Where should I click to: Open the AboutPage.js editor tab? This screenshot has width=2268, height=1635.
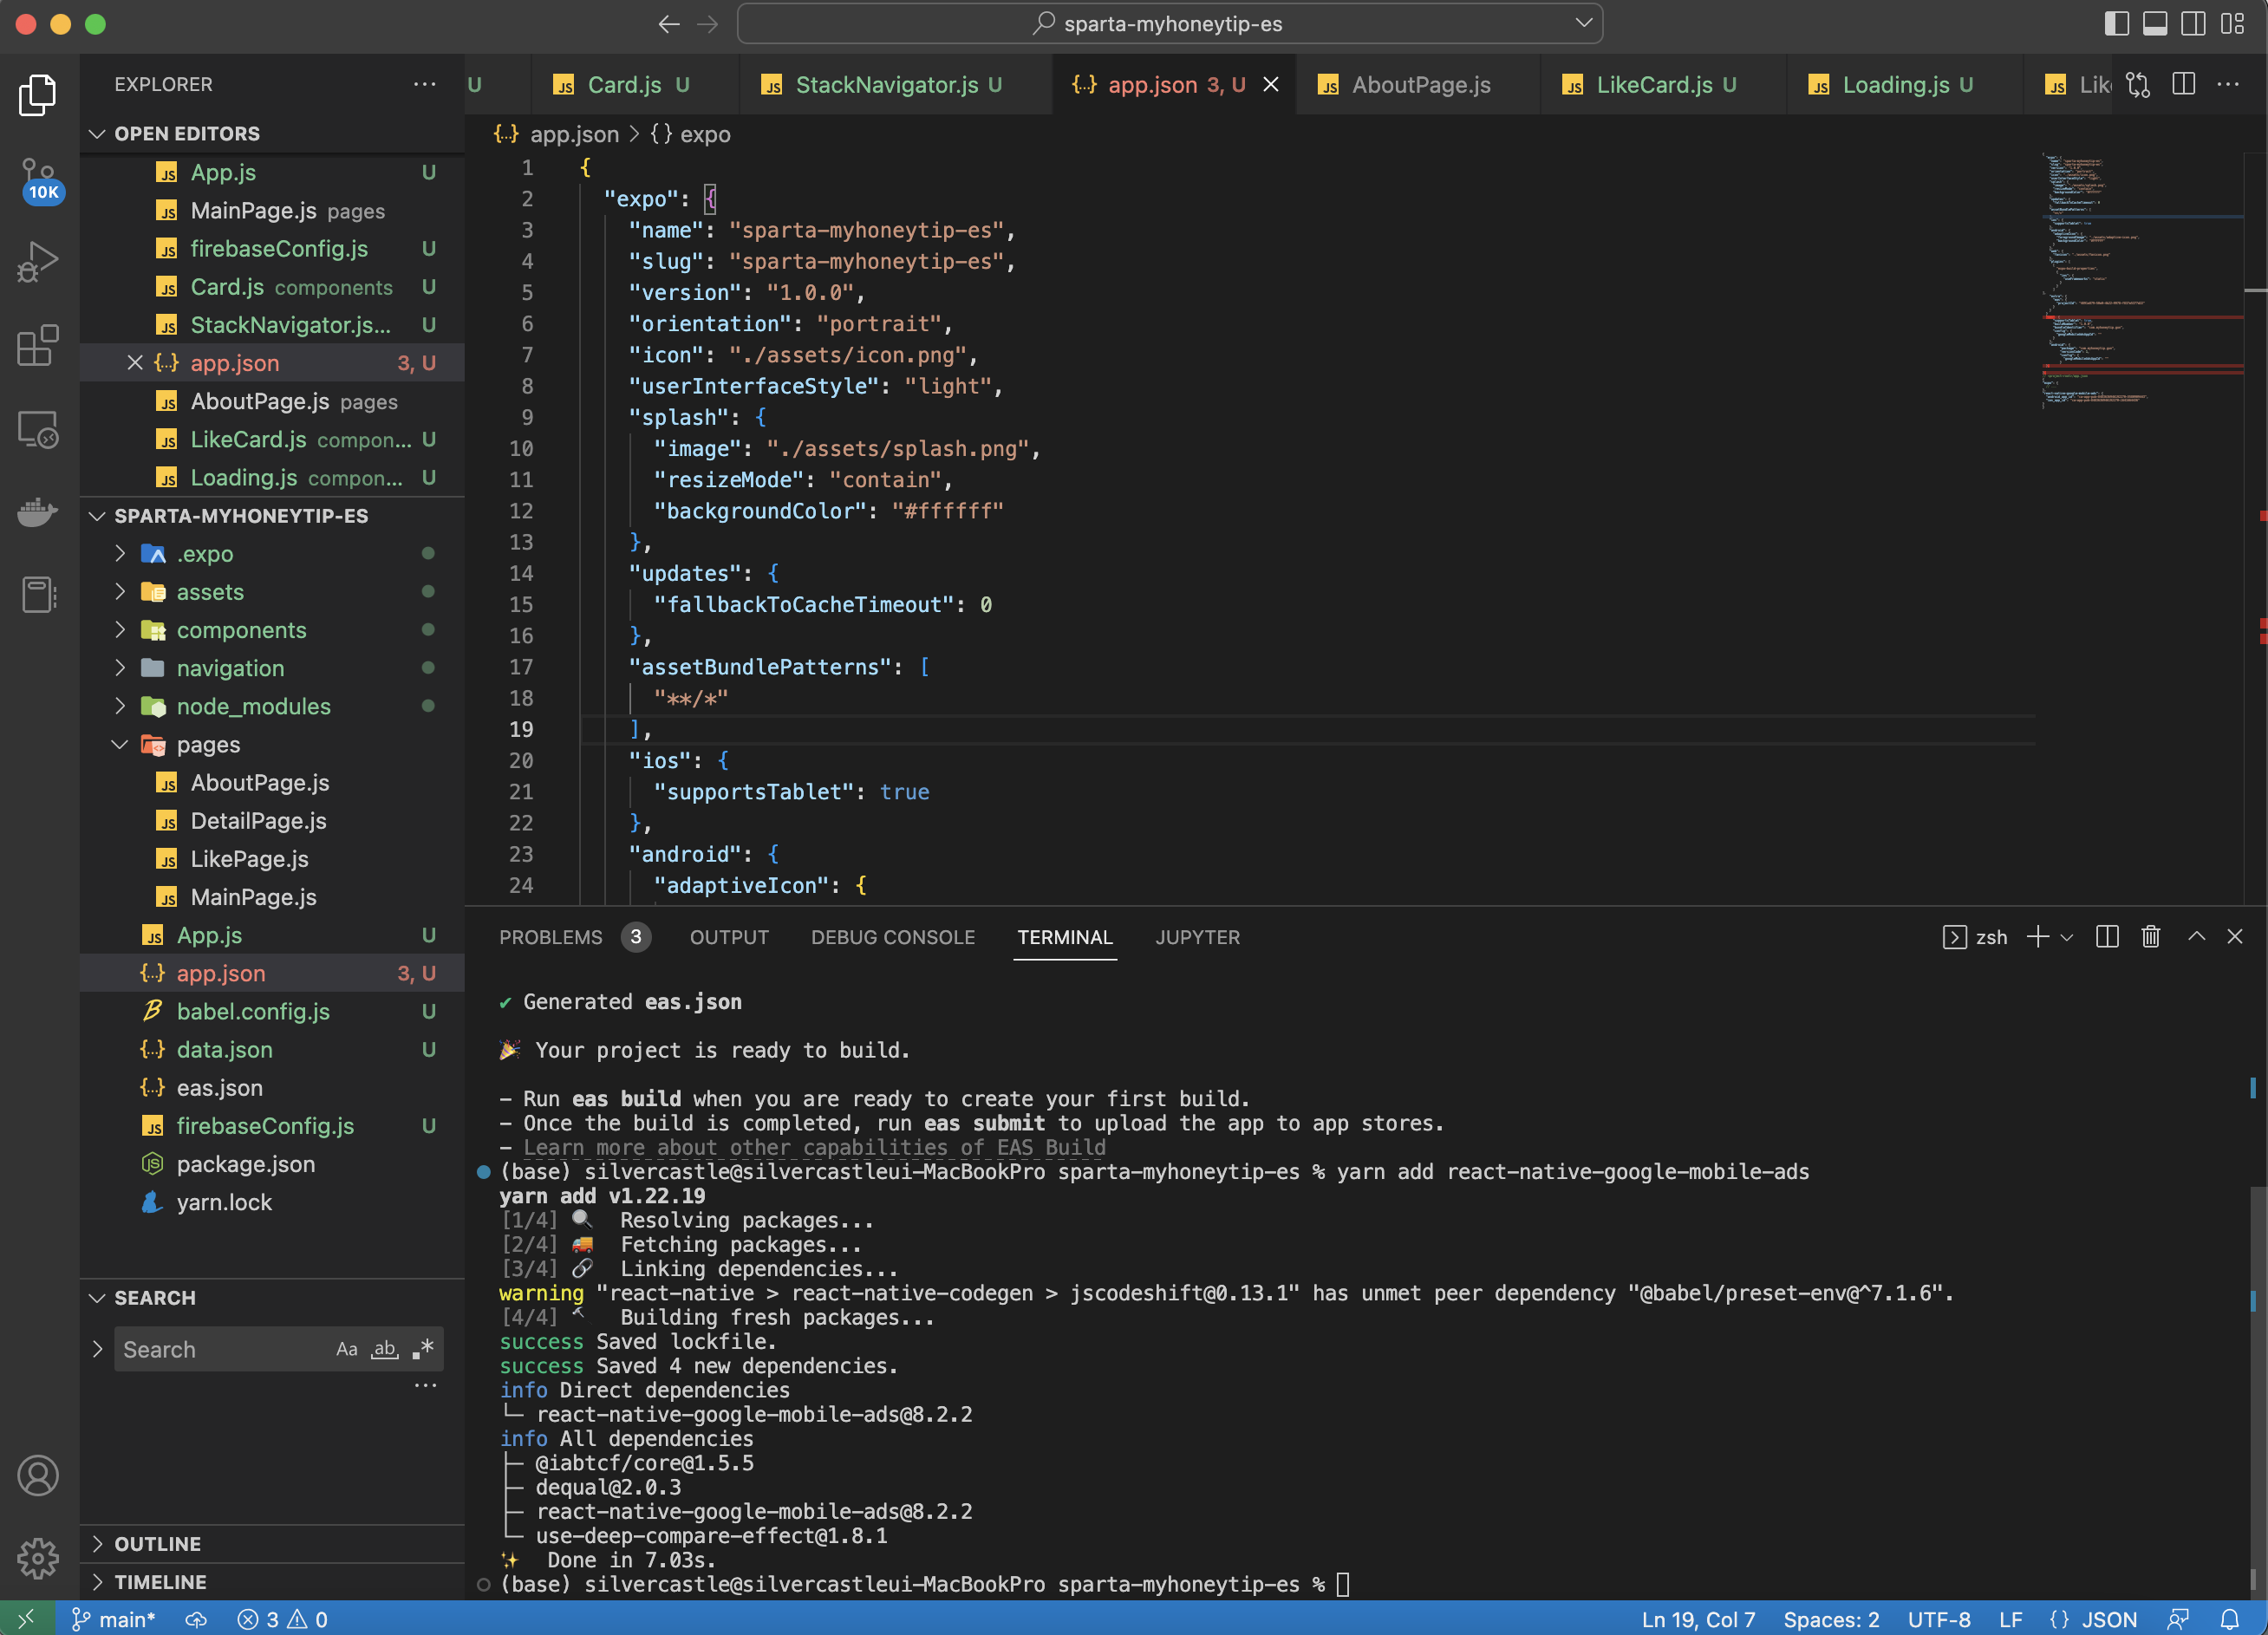(1418, 85)
